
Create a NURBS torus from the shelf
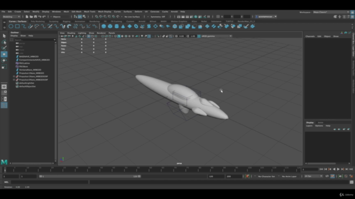coord(136,27)
